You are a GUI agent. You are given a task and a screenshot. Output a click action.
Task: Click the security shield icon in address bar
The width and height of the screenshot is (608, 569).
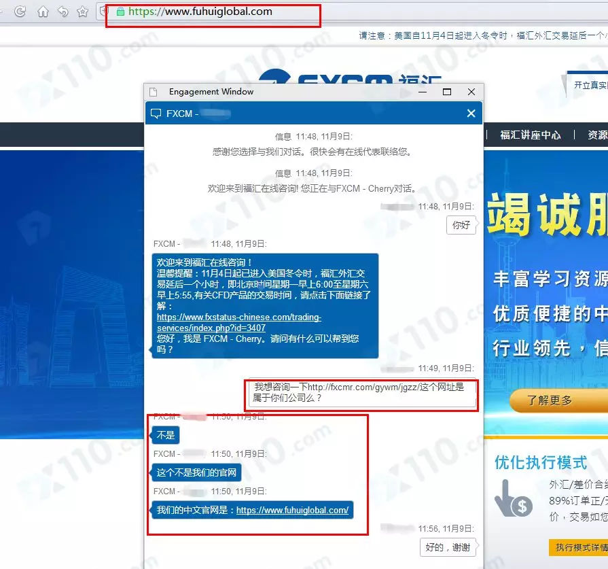104,12
